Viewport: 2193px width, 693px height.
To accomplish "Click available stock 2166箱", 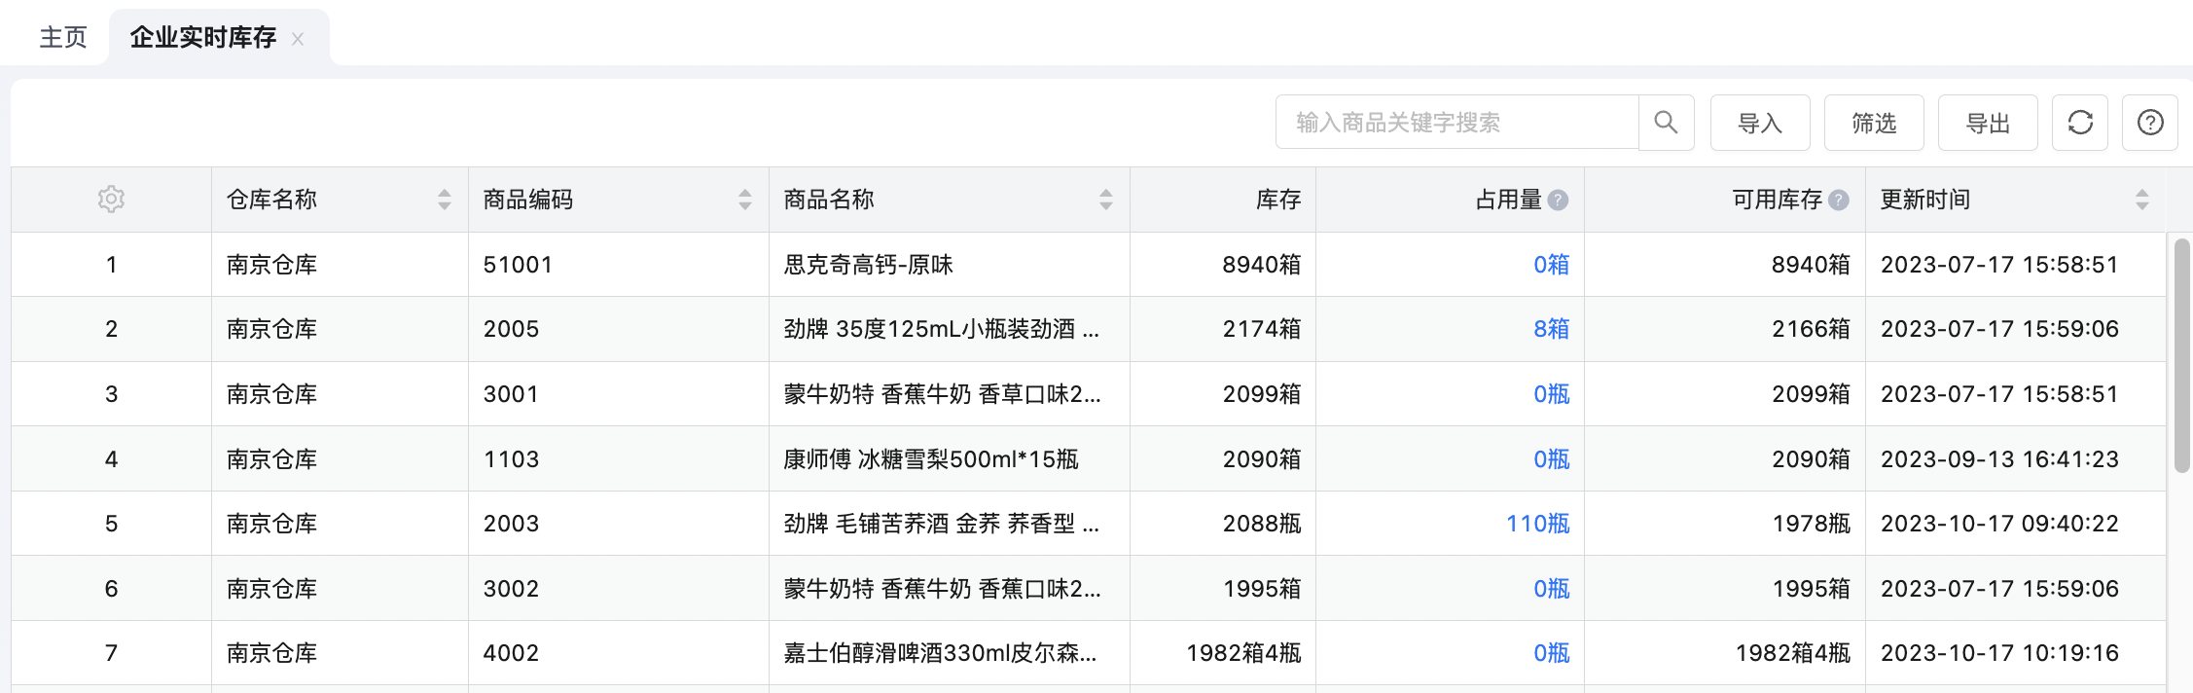I will point(1811,329).
